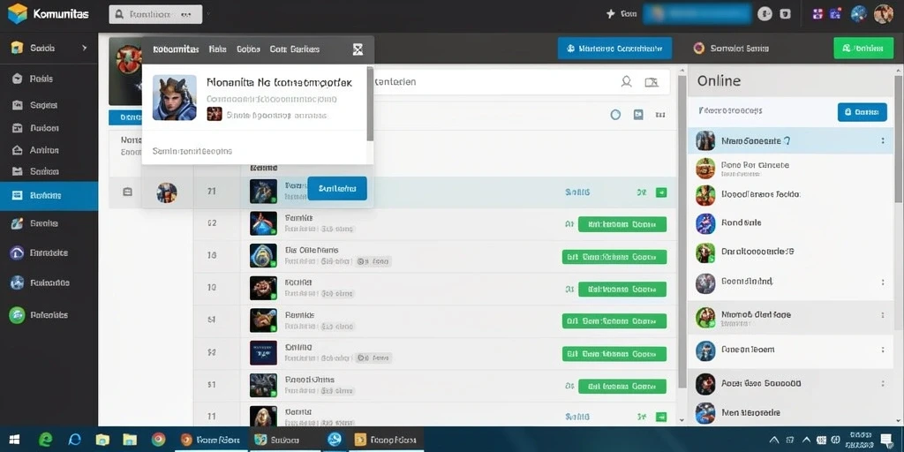Click the camera icon in the search field
Screen dimensions: 904x452
point(652,82)
